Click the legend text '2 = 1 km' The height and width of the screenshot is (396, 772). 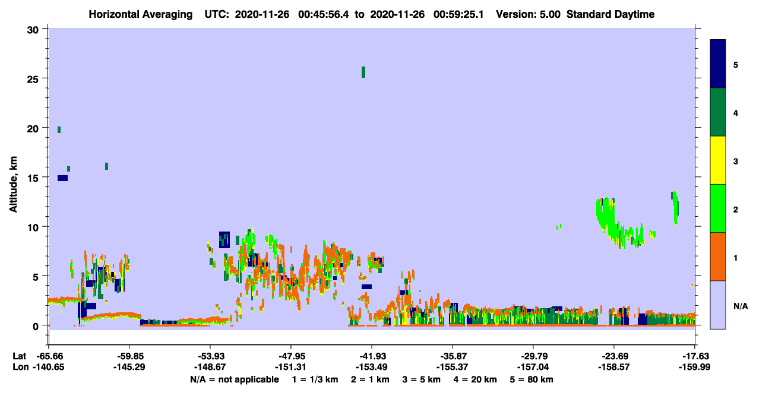pyautogui.click(x=371, y=379)
